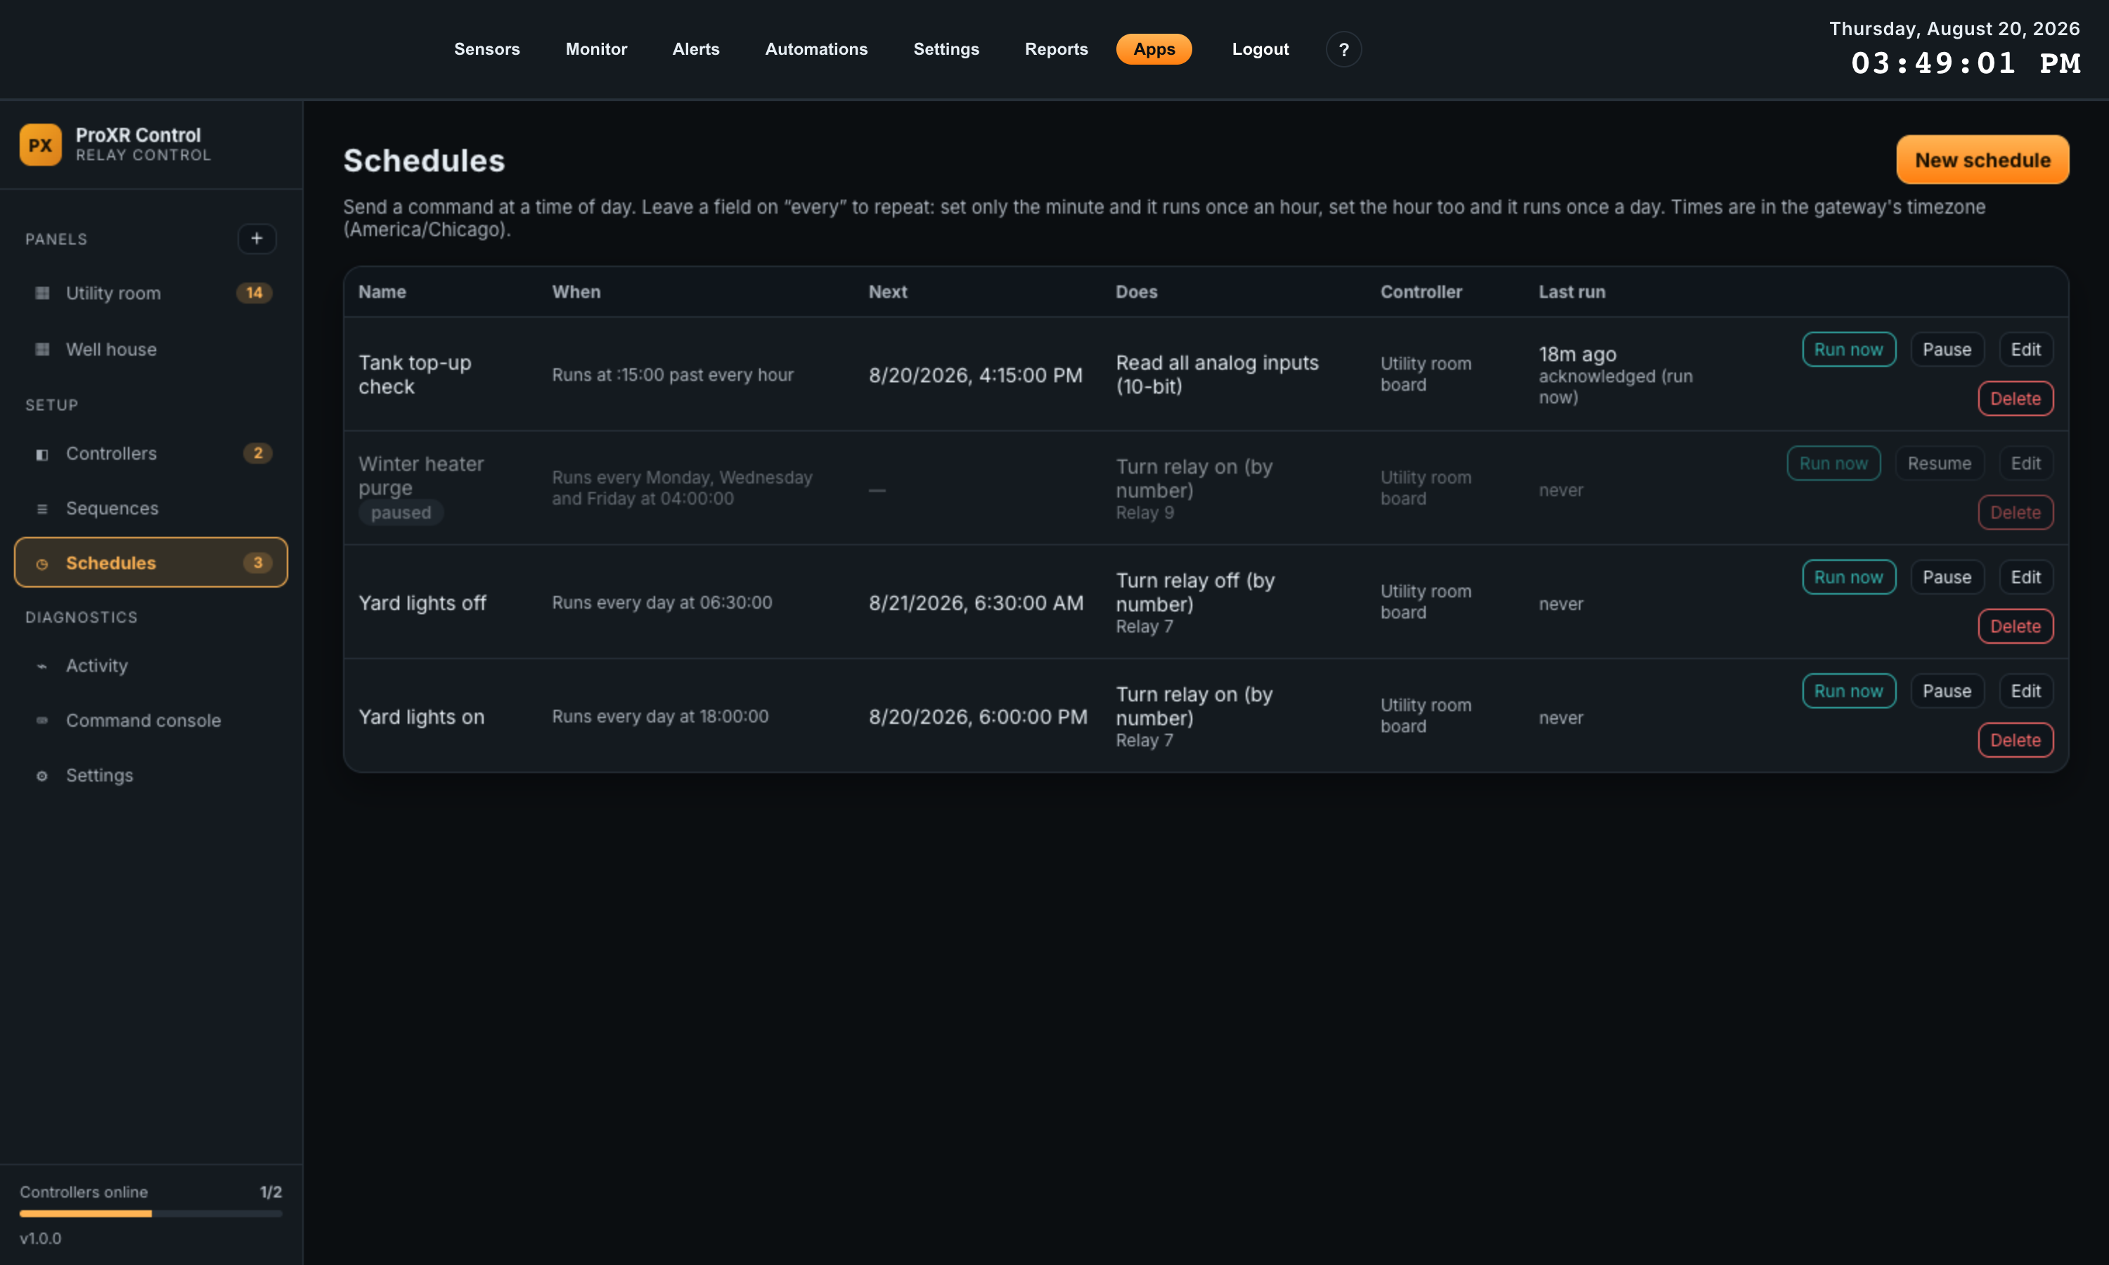Viewport: 2109px width, 1265px height.
Task: Click 'Read all analog inputs (10-bit)' cell
Action: 1218,375
